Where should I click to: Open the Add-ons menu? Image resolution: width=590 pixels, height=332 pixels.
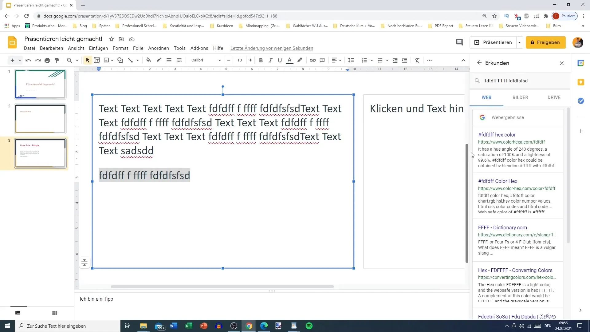pyautogui.click(x=199, y=48)
